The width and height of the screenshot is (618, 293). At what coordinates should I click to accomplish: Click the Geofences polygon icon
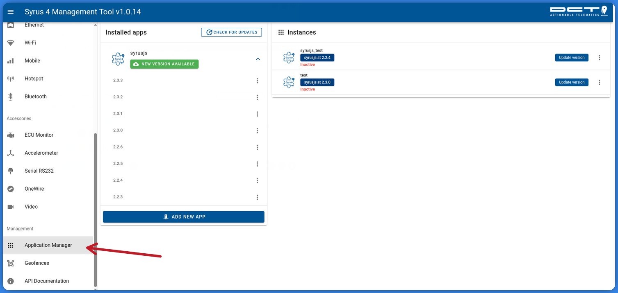coord(11,263)
